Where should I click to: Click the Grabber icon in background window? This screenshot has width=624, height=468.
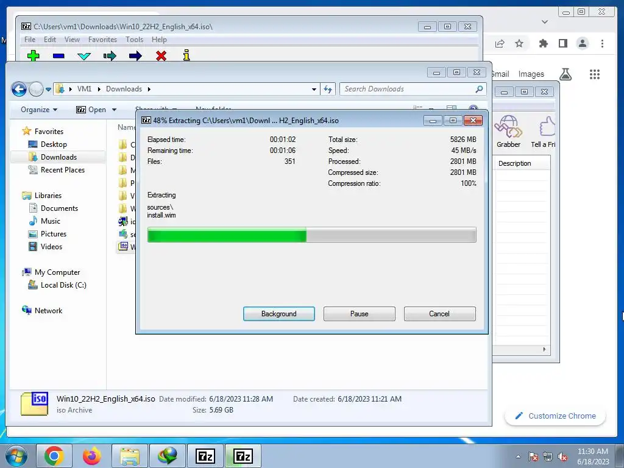508,132
